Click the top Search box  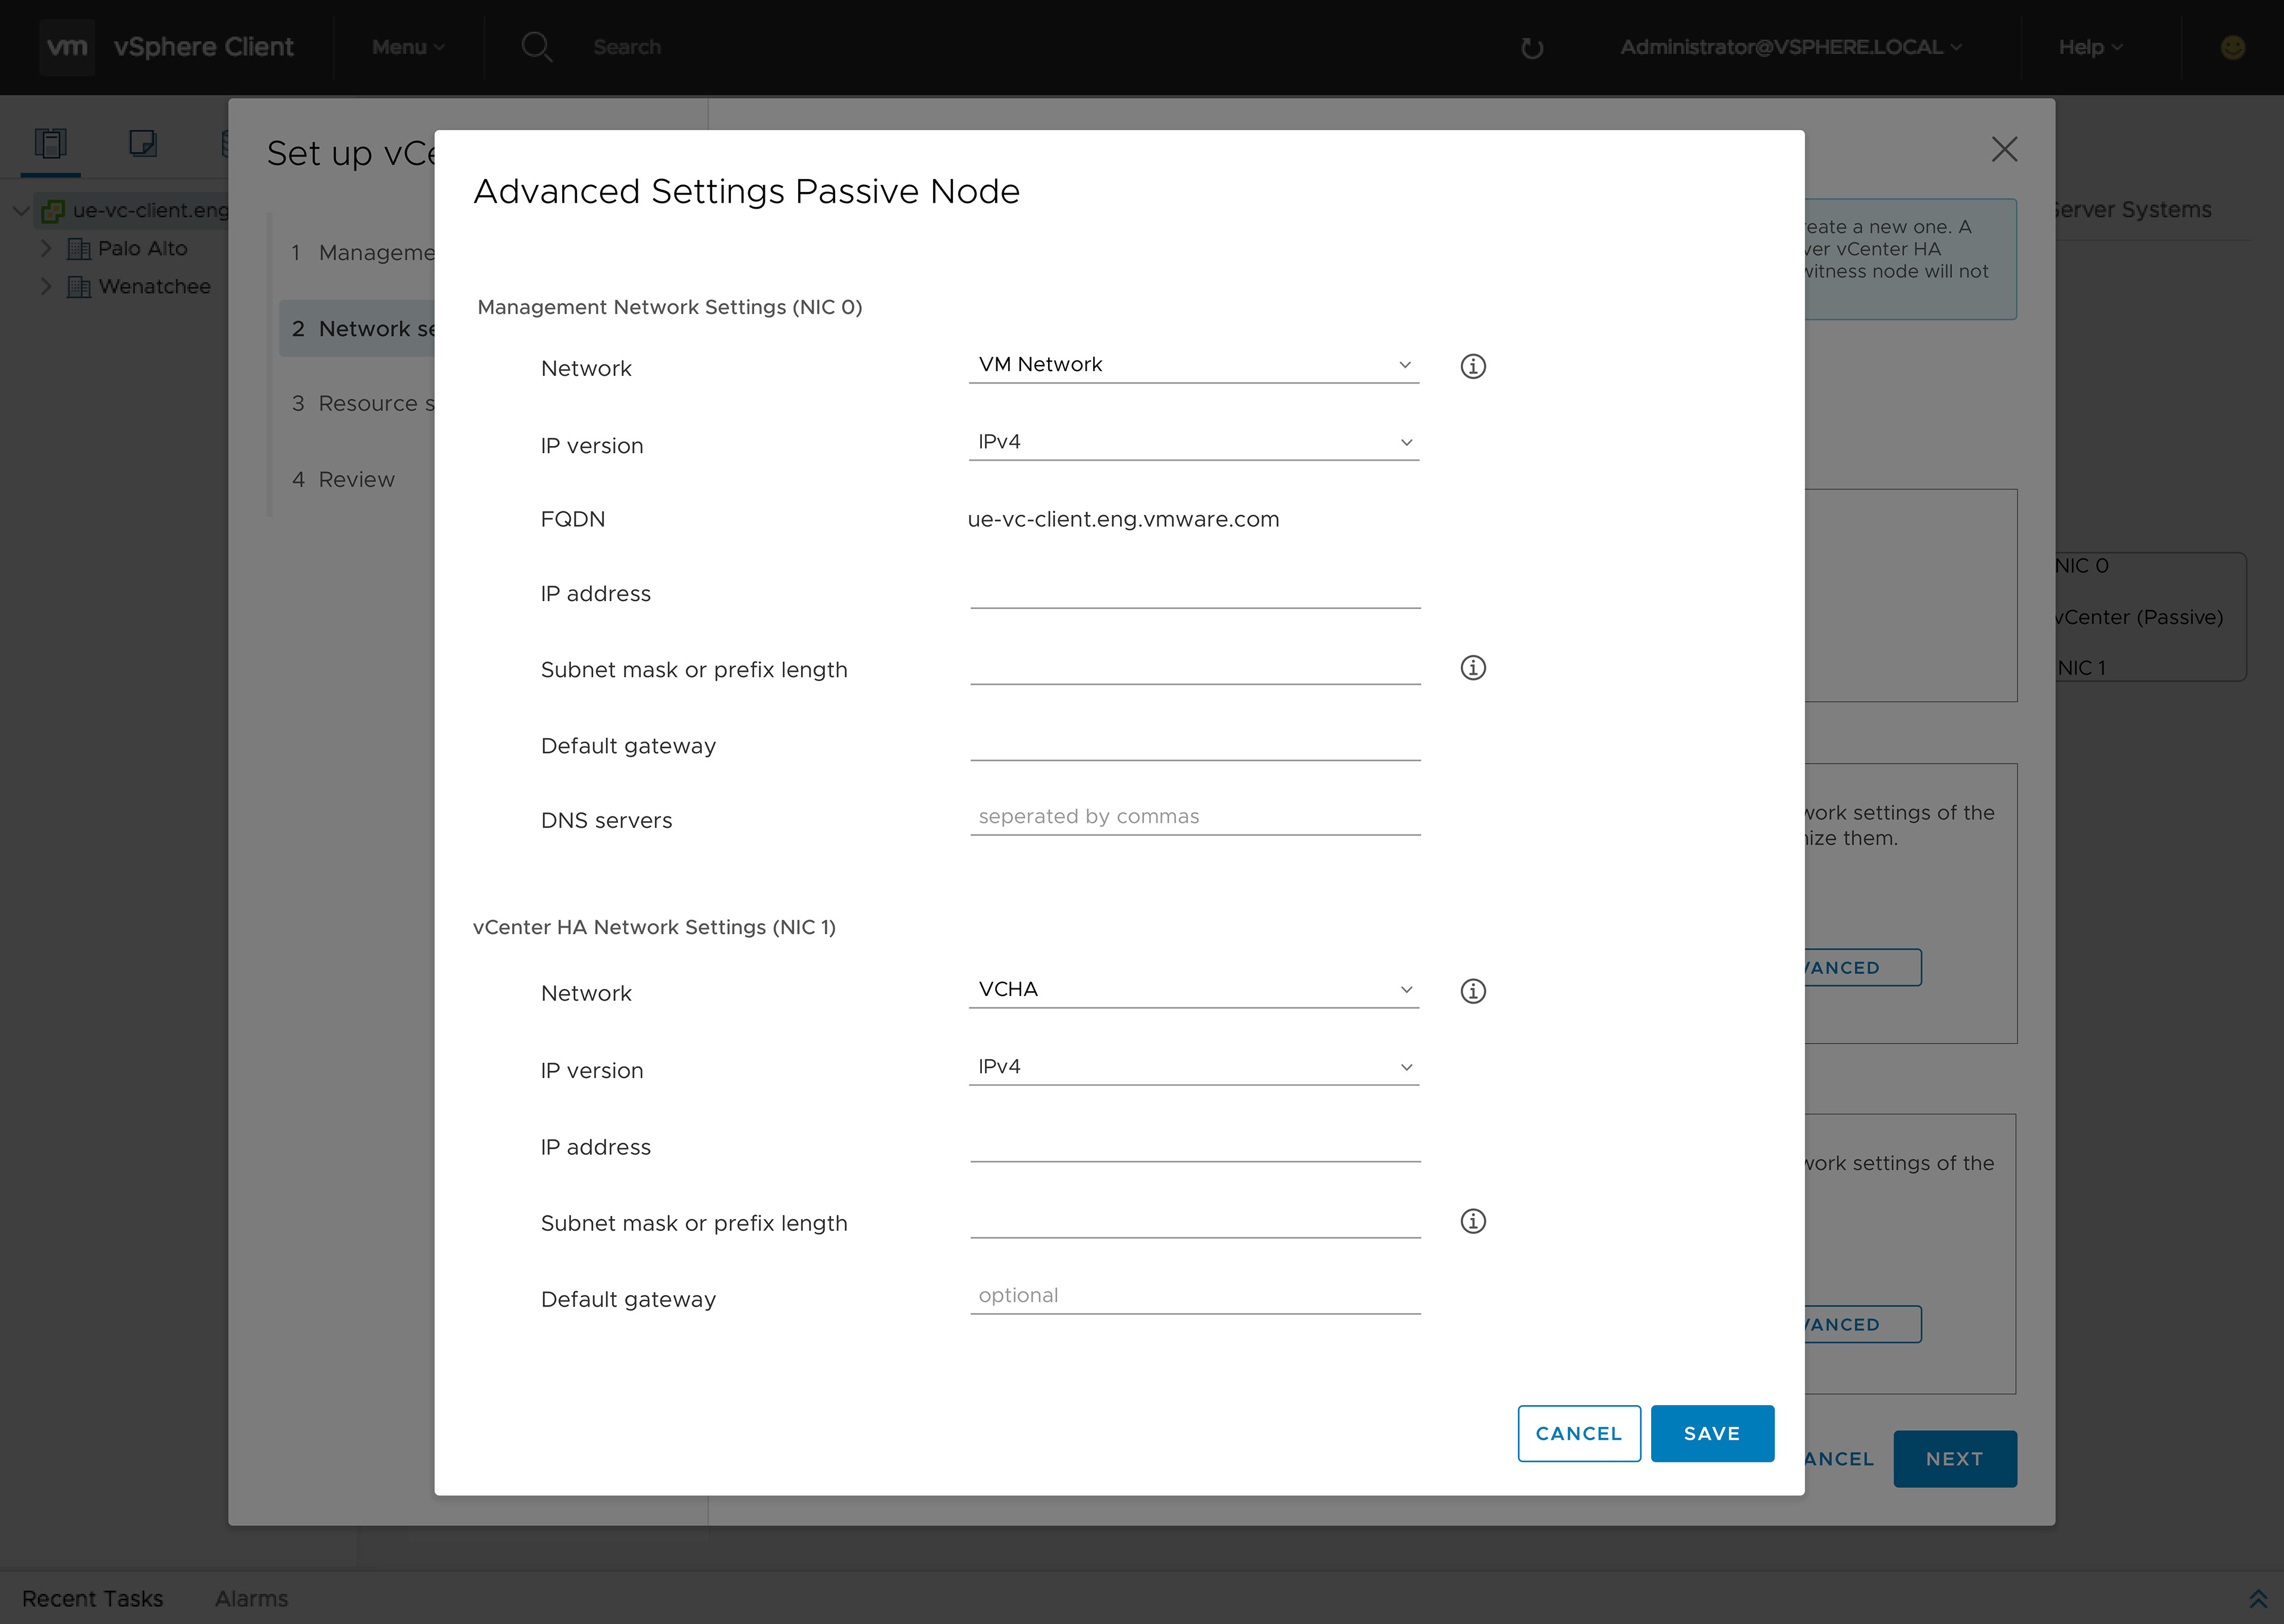(626, 47)
